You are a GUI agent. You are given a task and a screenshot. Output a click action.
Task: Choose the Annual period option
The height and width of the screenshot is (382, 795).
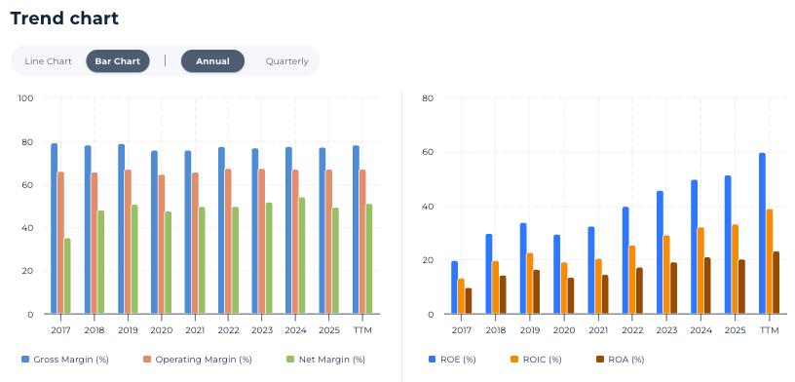pos(212,61)
